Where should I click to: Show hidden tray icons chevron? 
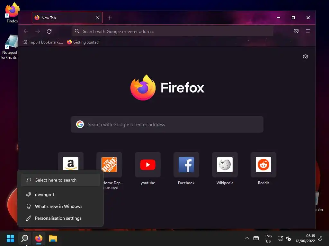247,238
